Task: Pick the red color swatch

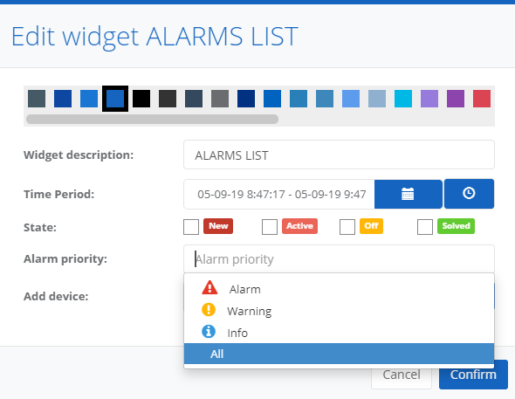Action: pos(482,99)
